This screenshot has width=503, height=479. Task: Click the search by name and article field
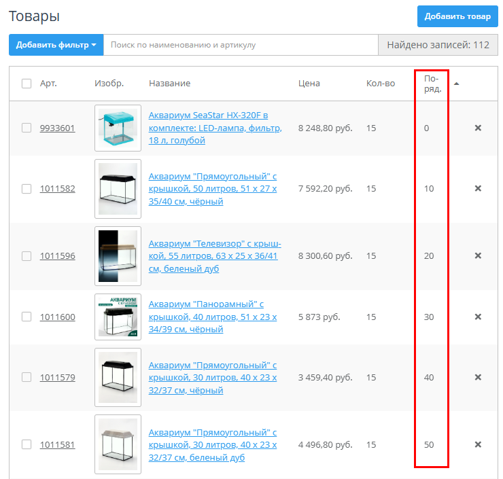(x=241, y=45)
